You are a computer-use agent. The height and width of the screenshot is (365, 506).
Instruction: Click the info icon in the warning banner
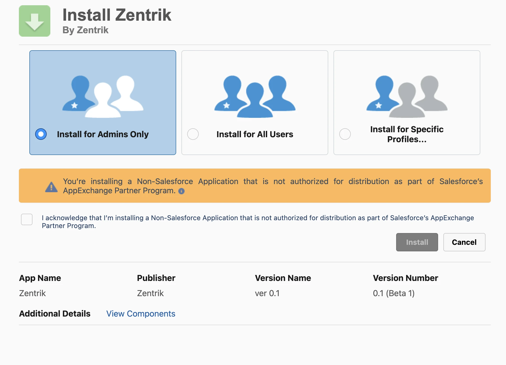tap(181, 191)
